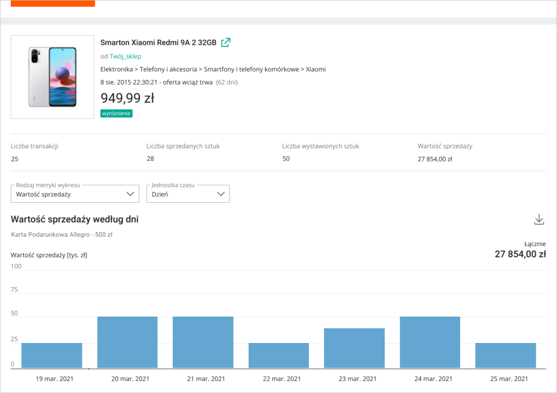Select the 20 mar. 2021 chart bar
Image resolution: width=557 pixels, height=393 pixels.
tap(127, 342)
